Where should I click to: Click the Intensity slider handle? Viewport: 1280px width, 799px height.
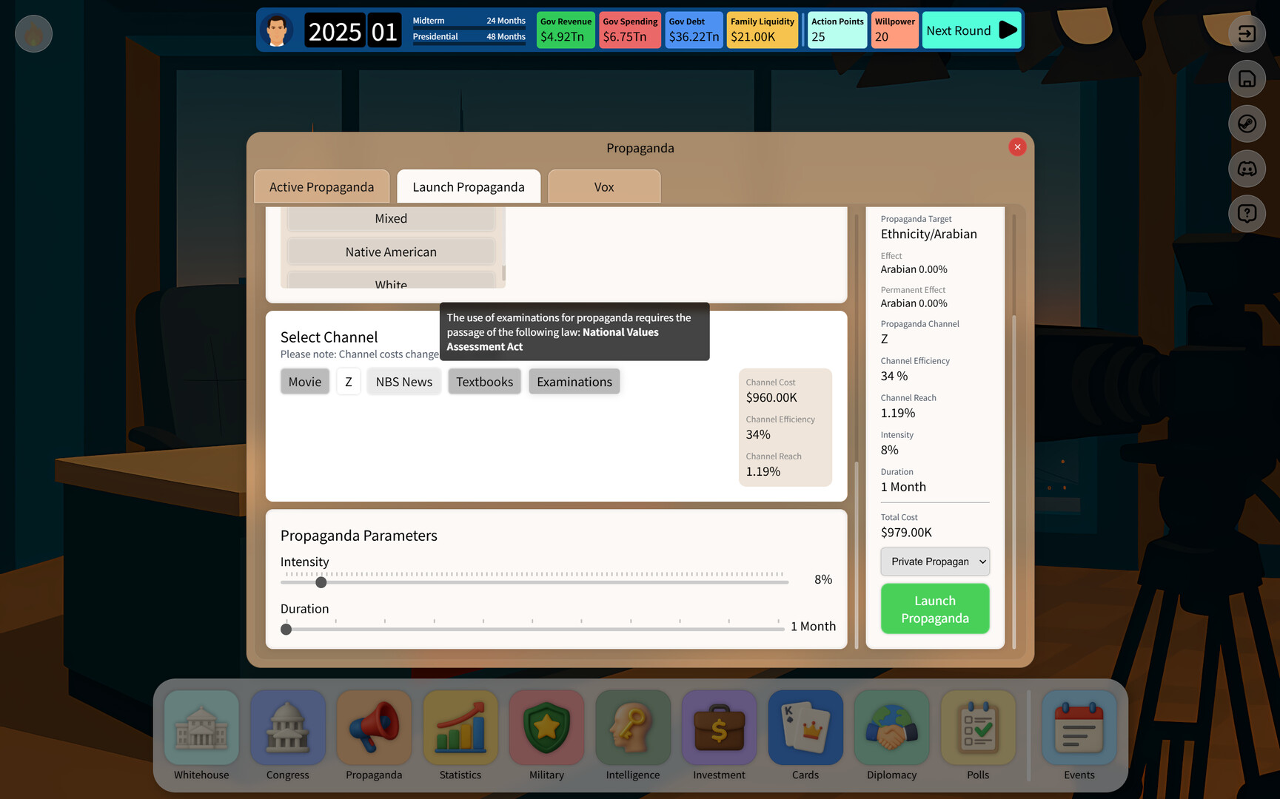[321, 582]
